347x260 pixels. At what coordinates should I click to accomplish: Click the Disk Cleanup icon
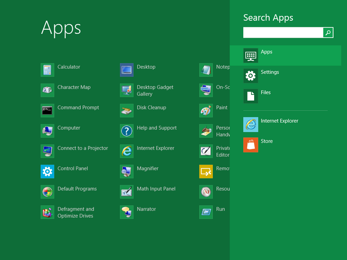[127, 110]
